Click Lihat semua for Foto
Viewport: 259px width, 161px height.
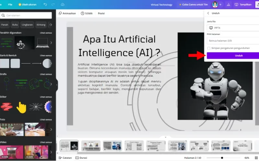pos(46,120)
